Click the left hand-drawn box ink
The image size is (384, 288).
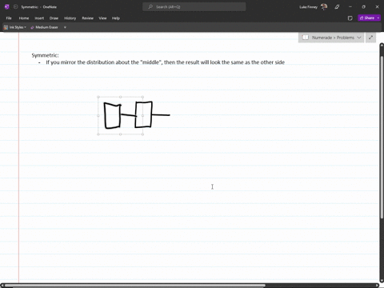tap(112, 115)
